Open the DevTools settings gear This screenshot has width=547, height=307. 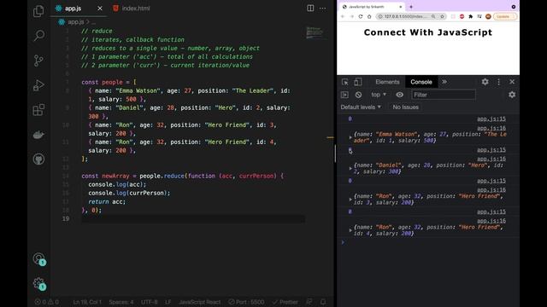click(485, 82)
